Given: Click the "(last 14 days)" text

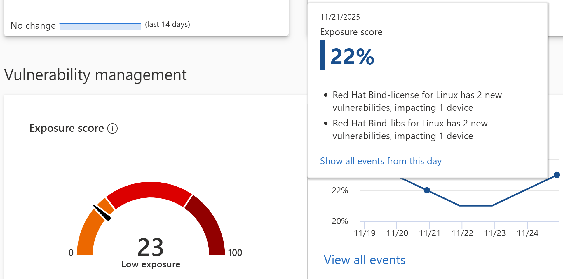Looking at the screenshot, I should [x=168, y=24].
